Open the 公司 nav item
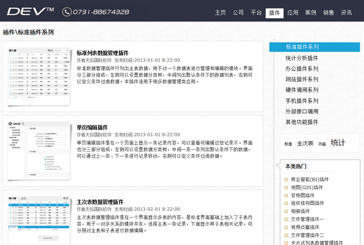This screenshot has width=364, height=245. [238, 13]
